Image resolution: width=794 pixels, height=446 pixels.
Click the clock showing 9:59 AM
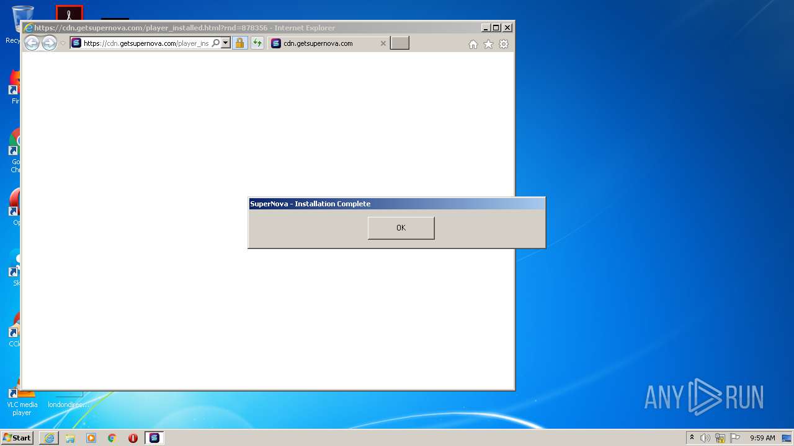762,438
